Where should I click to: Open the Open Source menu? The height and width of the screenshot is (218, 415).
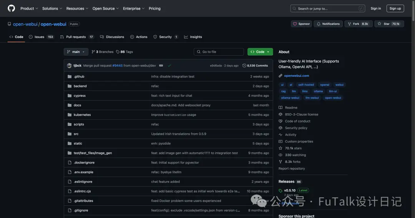tap(106, 8)
